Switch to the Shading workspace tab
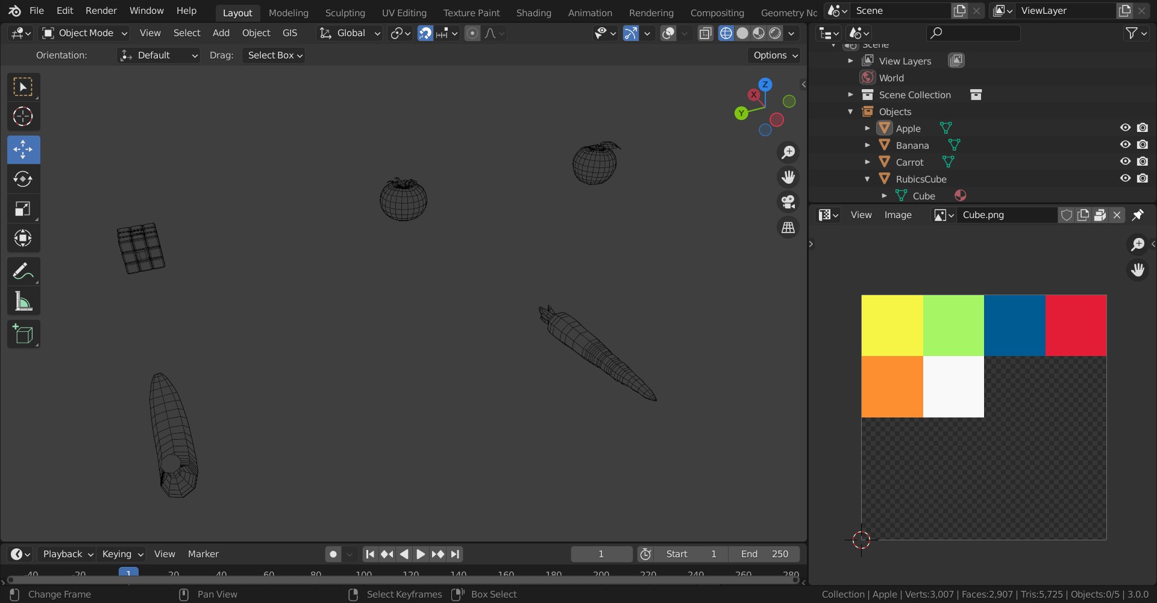Viewport: 1157px width, 603px height. tap(534, 13)
